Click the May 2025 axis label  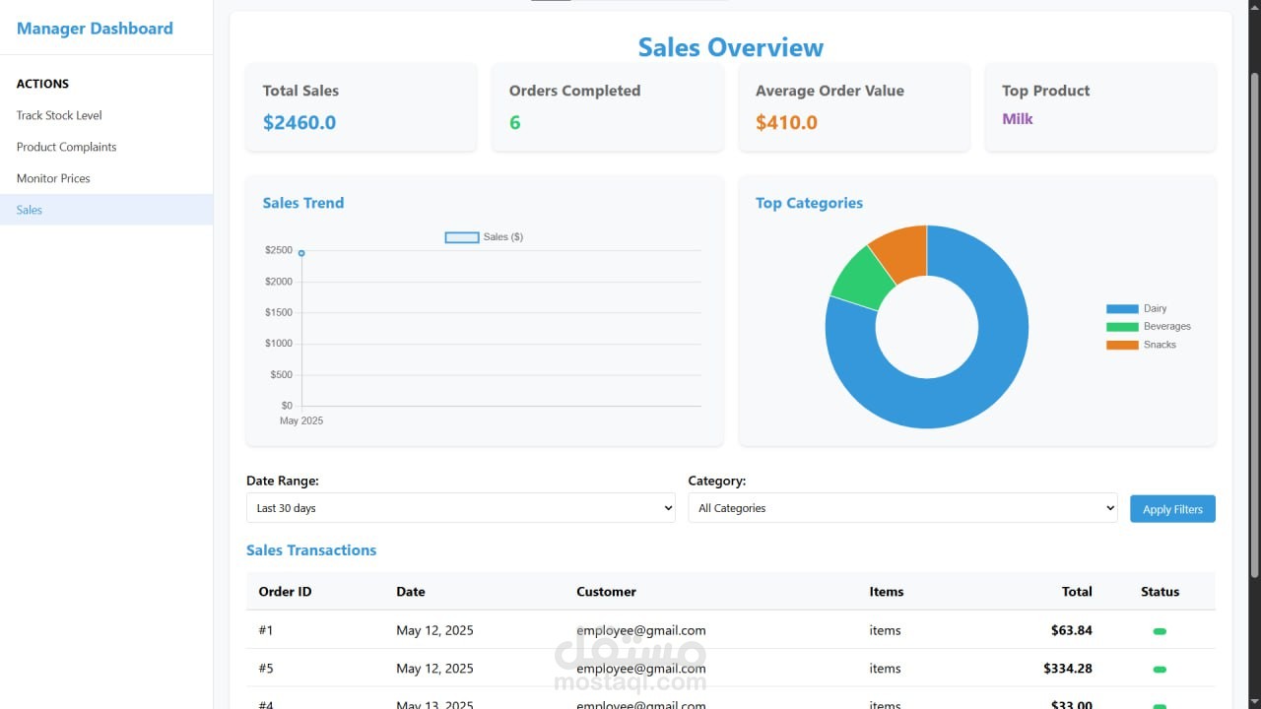point(301,420)
